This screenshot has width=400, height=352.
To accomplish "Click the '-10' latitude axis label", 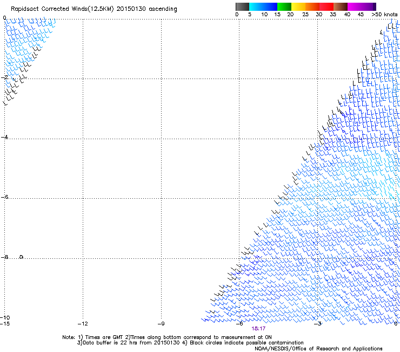I will [x=5, y=317].
